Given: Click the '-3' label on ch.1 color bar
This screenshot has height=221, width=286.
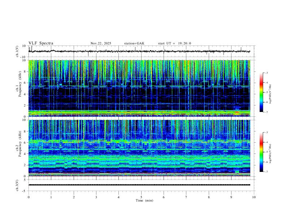Looking at the screenshot, I should click(266, 73).
